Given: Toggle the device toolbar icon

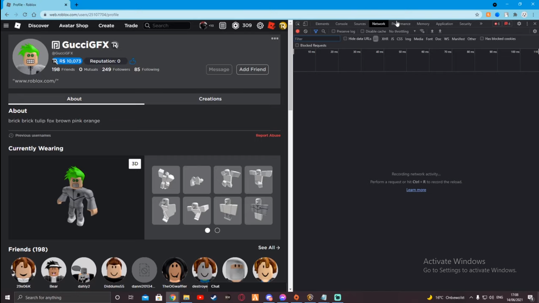Looking at the screenshot, I should tap(305, 24).
